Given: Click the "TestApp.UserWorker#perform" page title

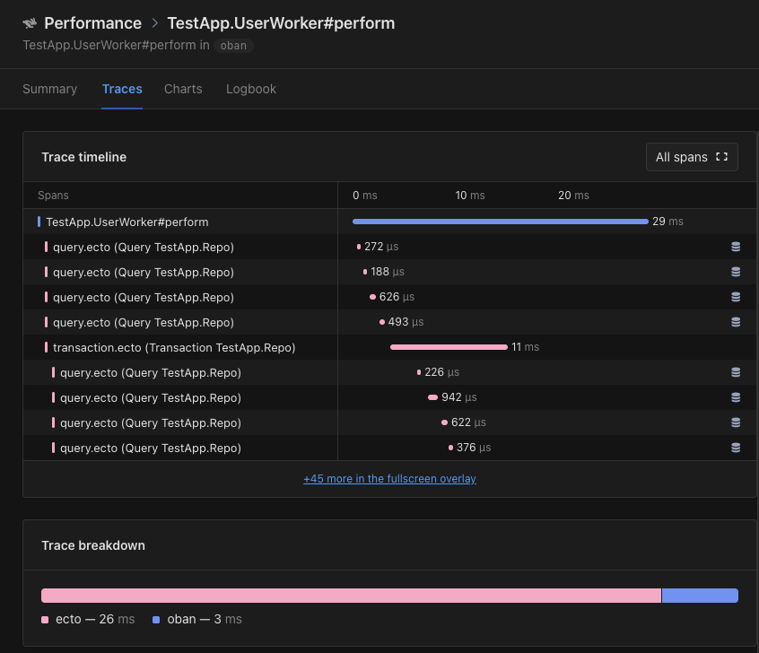Looking at the screenshot, I should coord(281,23).
